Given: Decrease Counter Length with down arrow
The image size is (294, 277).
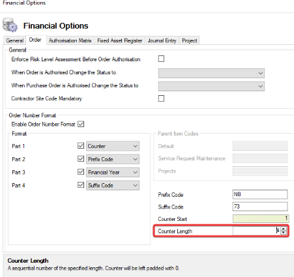Looking at the screenshot, I should coord(284,233).
